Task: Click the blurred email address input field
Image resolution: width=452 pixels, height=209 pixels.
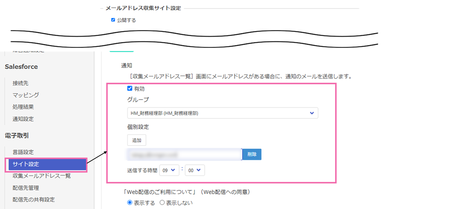Action: 184,154
